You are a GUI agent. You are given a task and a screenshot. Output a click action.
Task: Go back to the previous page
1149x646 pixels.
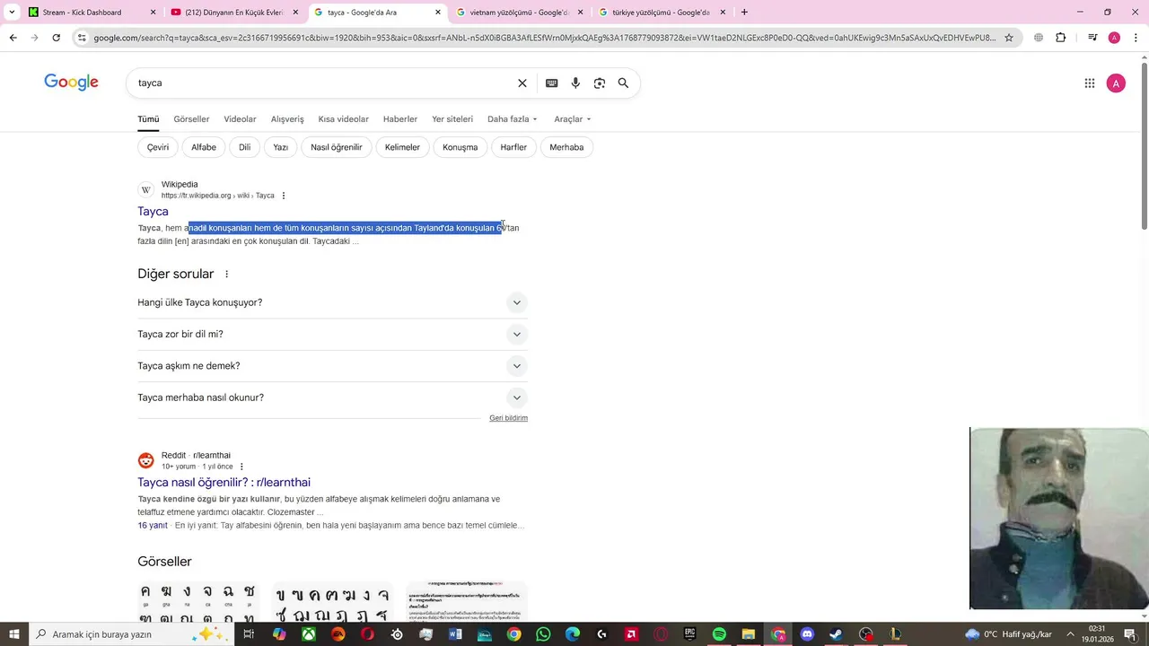(x=13, y=38)
